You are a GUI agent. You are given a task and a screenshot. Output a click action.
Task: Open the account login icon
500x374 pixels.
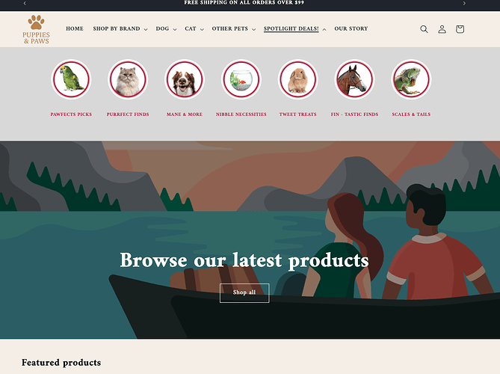tap(442, 29)
